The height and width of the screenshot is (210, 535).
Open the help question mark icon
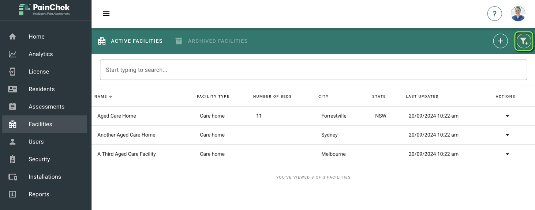point(494,14)
